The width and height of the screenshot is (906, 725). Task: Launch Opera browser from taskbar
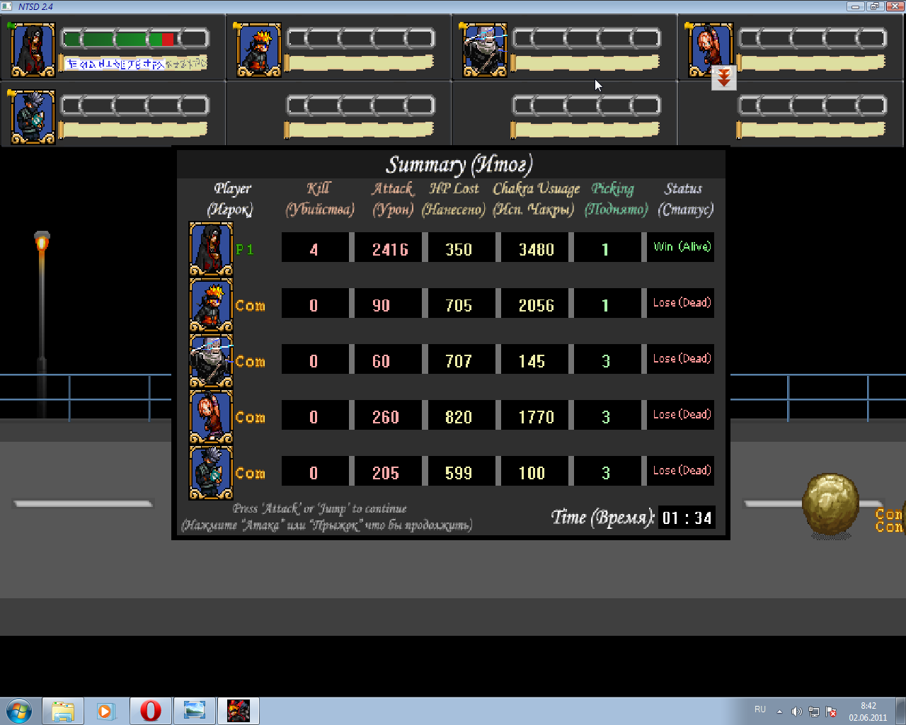tap(150, 711)
